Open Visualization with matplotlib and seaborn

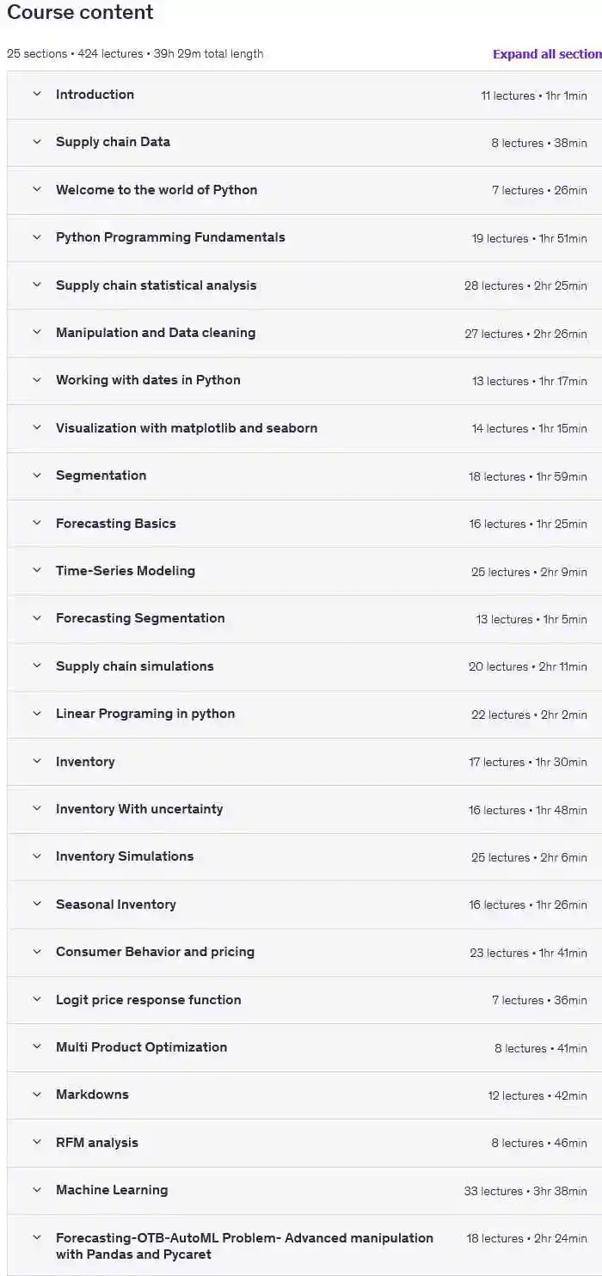[187, 428]
